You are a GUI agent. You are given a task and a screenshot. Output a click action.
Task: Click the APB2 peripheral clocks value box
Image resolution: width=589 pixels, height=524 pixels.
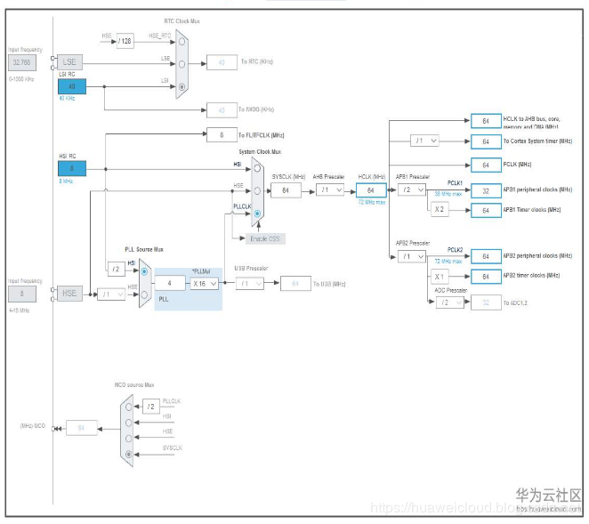pos(486,256)
